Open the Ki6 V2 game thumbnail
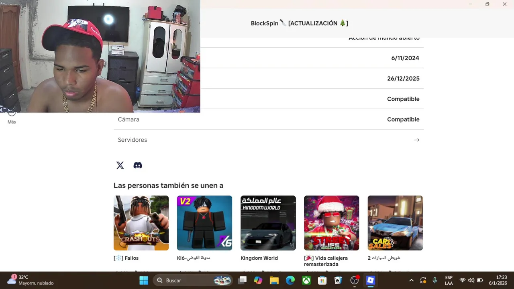This screenshot has height=289, width=514. point(204,223)
